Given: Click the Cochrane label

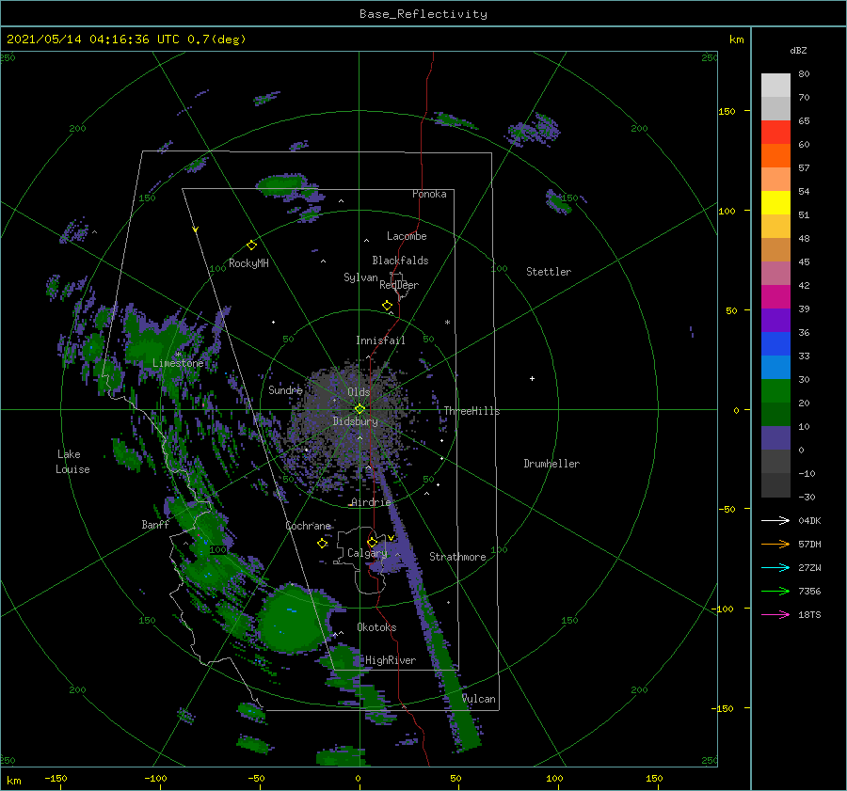Looking at the screenshot, I should tap(308, 526).
